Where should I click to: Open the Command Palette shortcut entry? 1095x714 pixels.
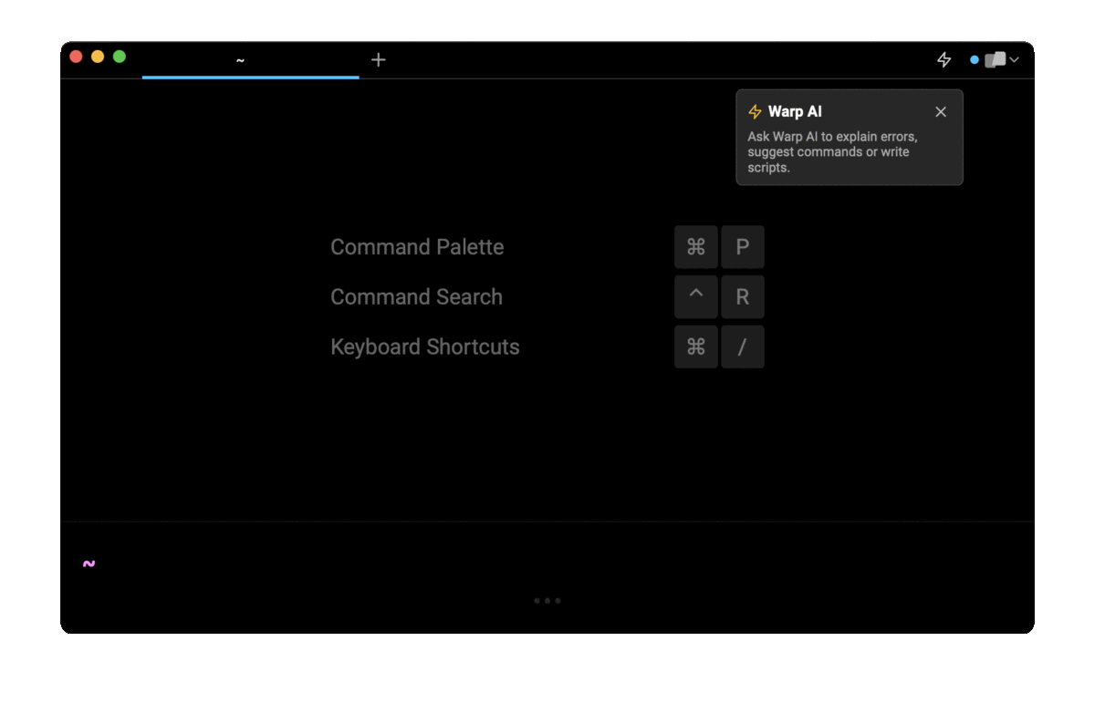(x=417, y=246)
